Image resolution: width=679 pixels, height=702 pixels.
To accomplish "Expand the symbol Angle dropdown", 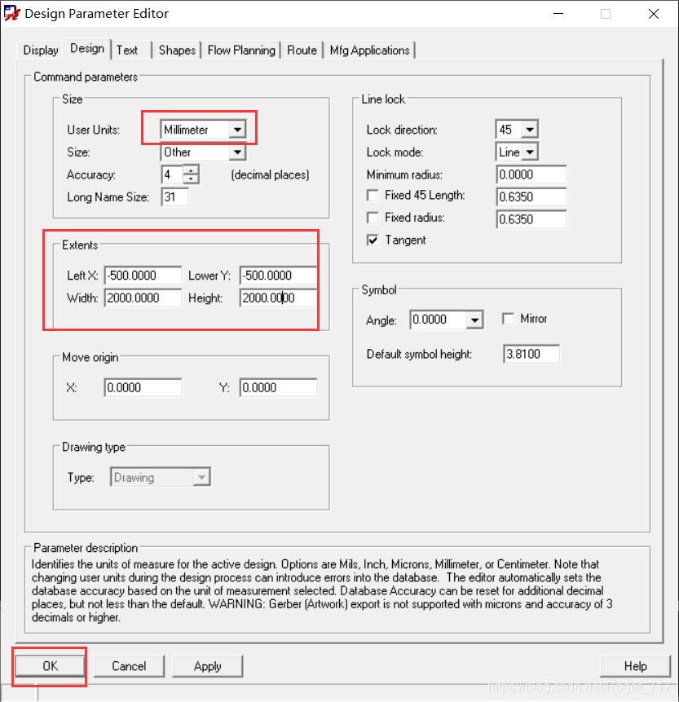I will click(x=475, y=320).
